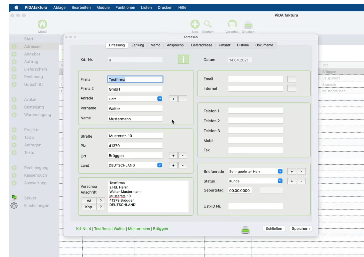Open the Suchen magnifier tool
The height and width of the screenshot is (257, 364).
(208, 24)
